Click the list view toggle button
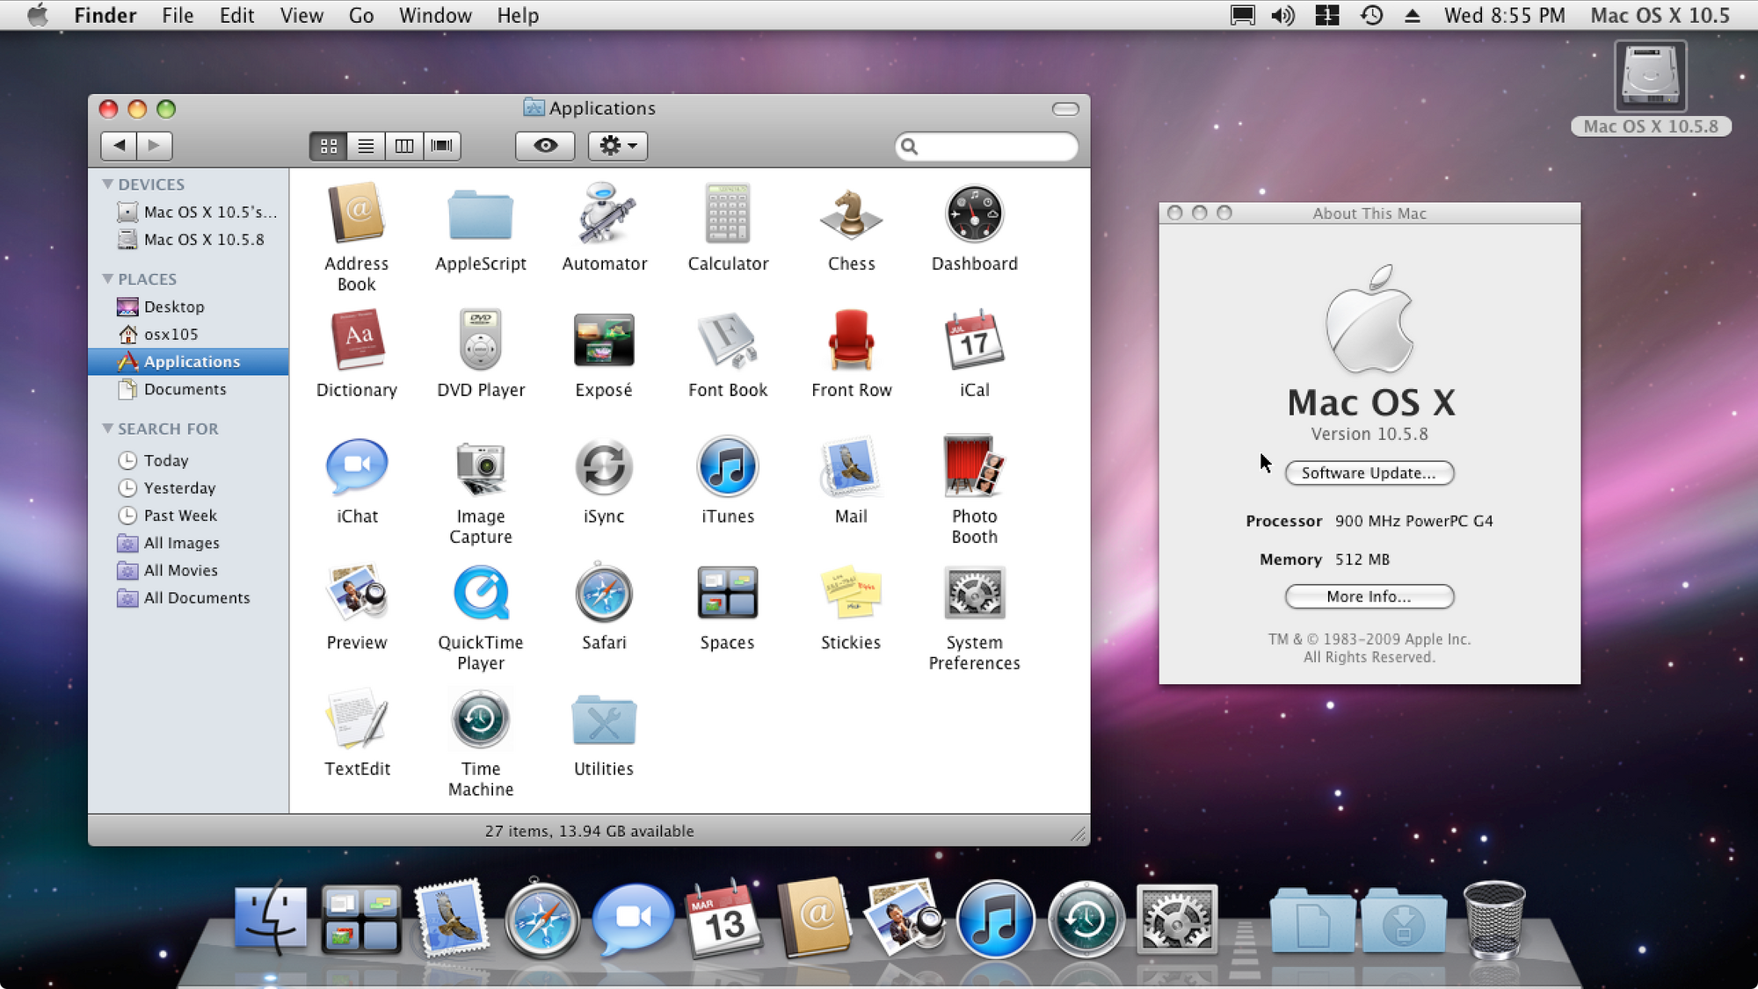The image size is (1758, 989). (x=365, y=145)
